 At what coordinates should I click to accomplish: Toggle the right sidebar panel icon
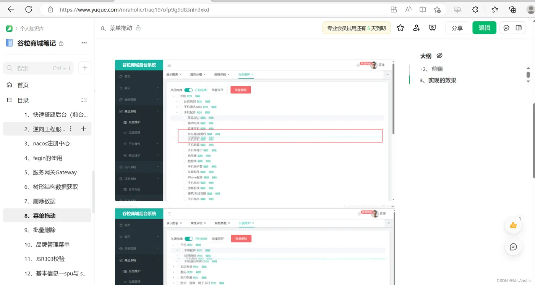[x=519, y=28]
